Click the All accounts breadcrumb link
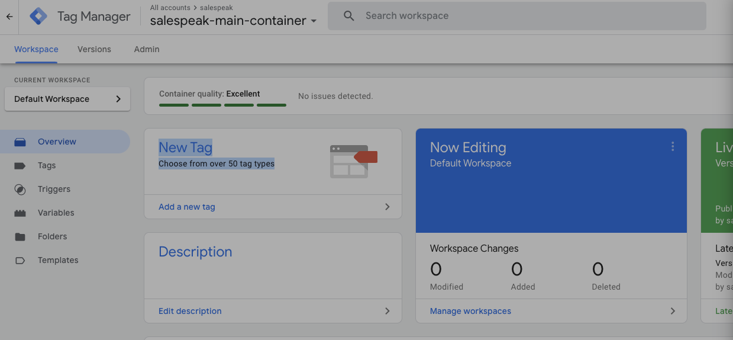 click(x=170, y=8)
